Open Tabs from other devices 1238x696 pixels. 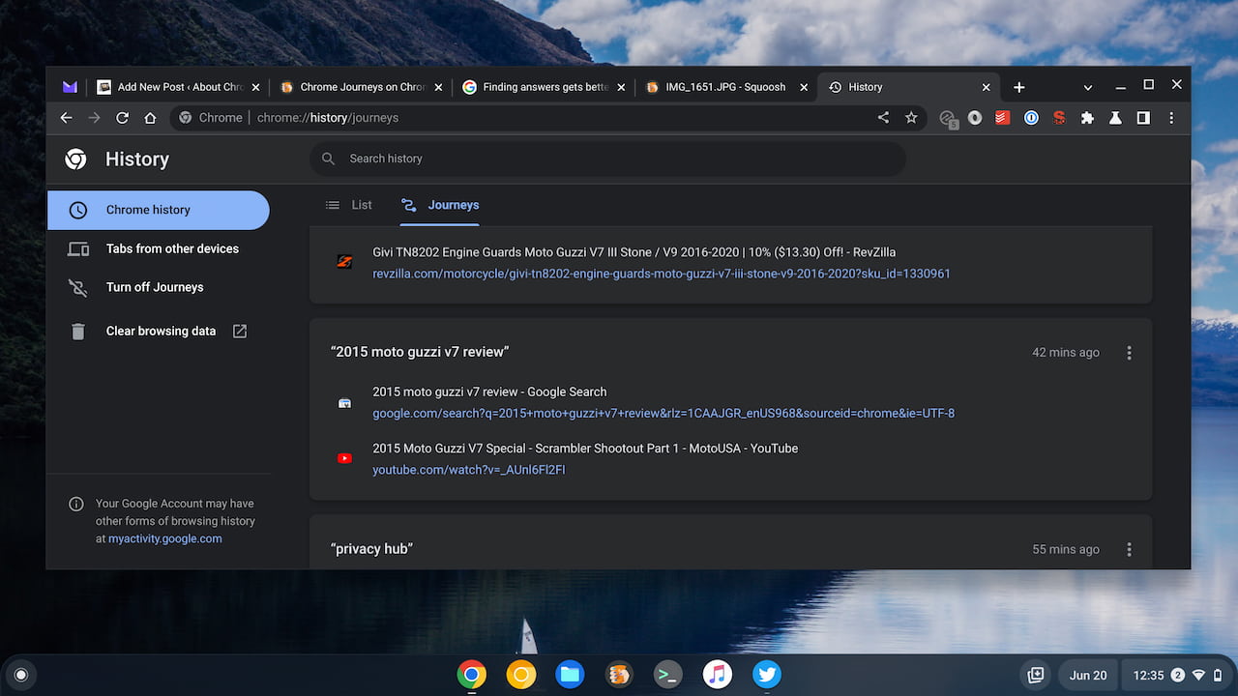click(159, 248)
